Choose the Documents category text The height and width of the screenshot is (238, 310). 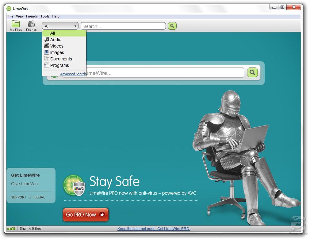(x=61, y=59)
